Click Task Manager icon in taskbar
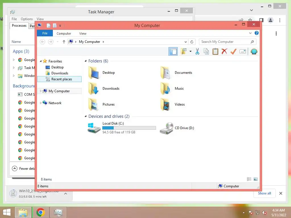This screenshot has height=218, width=291. 58,212
